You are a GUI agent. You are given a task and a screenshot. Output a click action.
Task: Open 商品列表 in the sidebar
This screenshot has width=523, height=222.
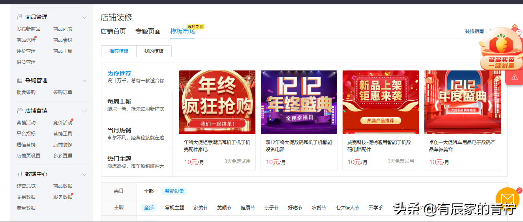(63, 29)
